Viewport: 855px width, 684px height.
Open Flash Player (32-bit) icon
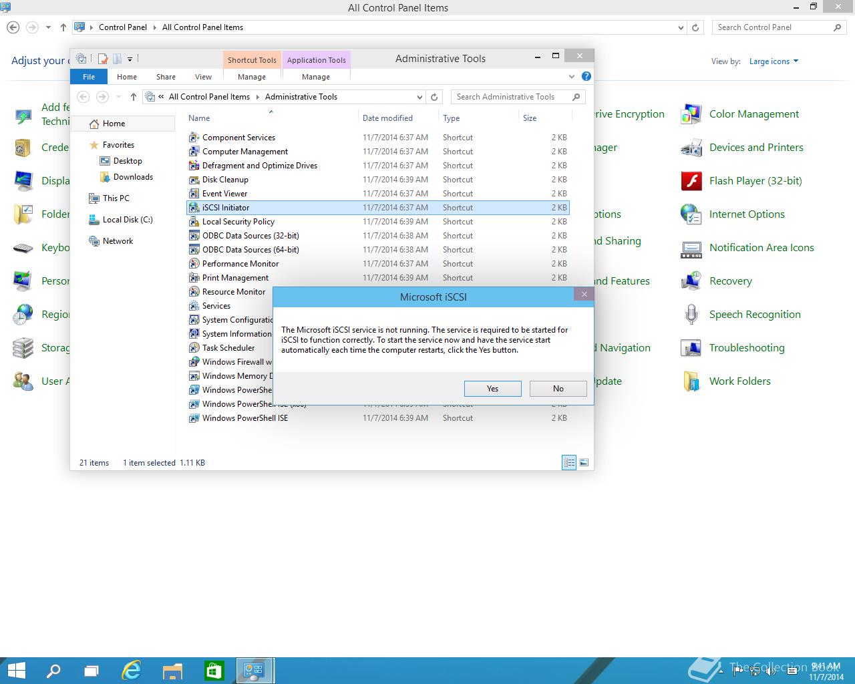691,181
